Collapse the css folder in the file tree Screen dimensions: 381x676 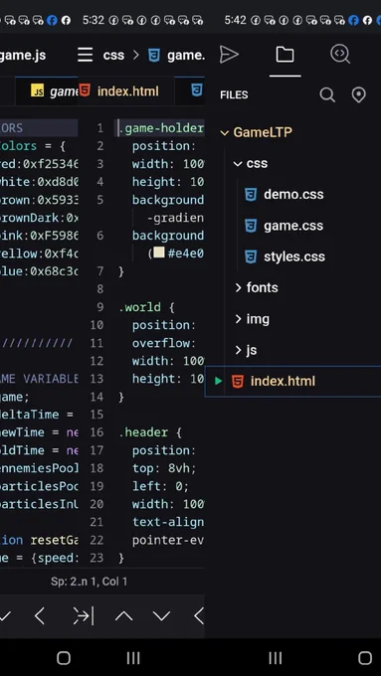pos(238,164)
